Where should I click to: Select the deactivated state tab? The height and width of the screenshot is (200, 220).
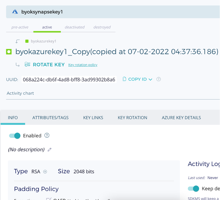[75, 27]
